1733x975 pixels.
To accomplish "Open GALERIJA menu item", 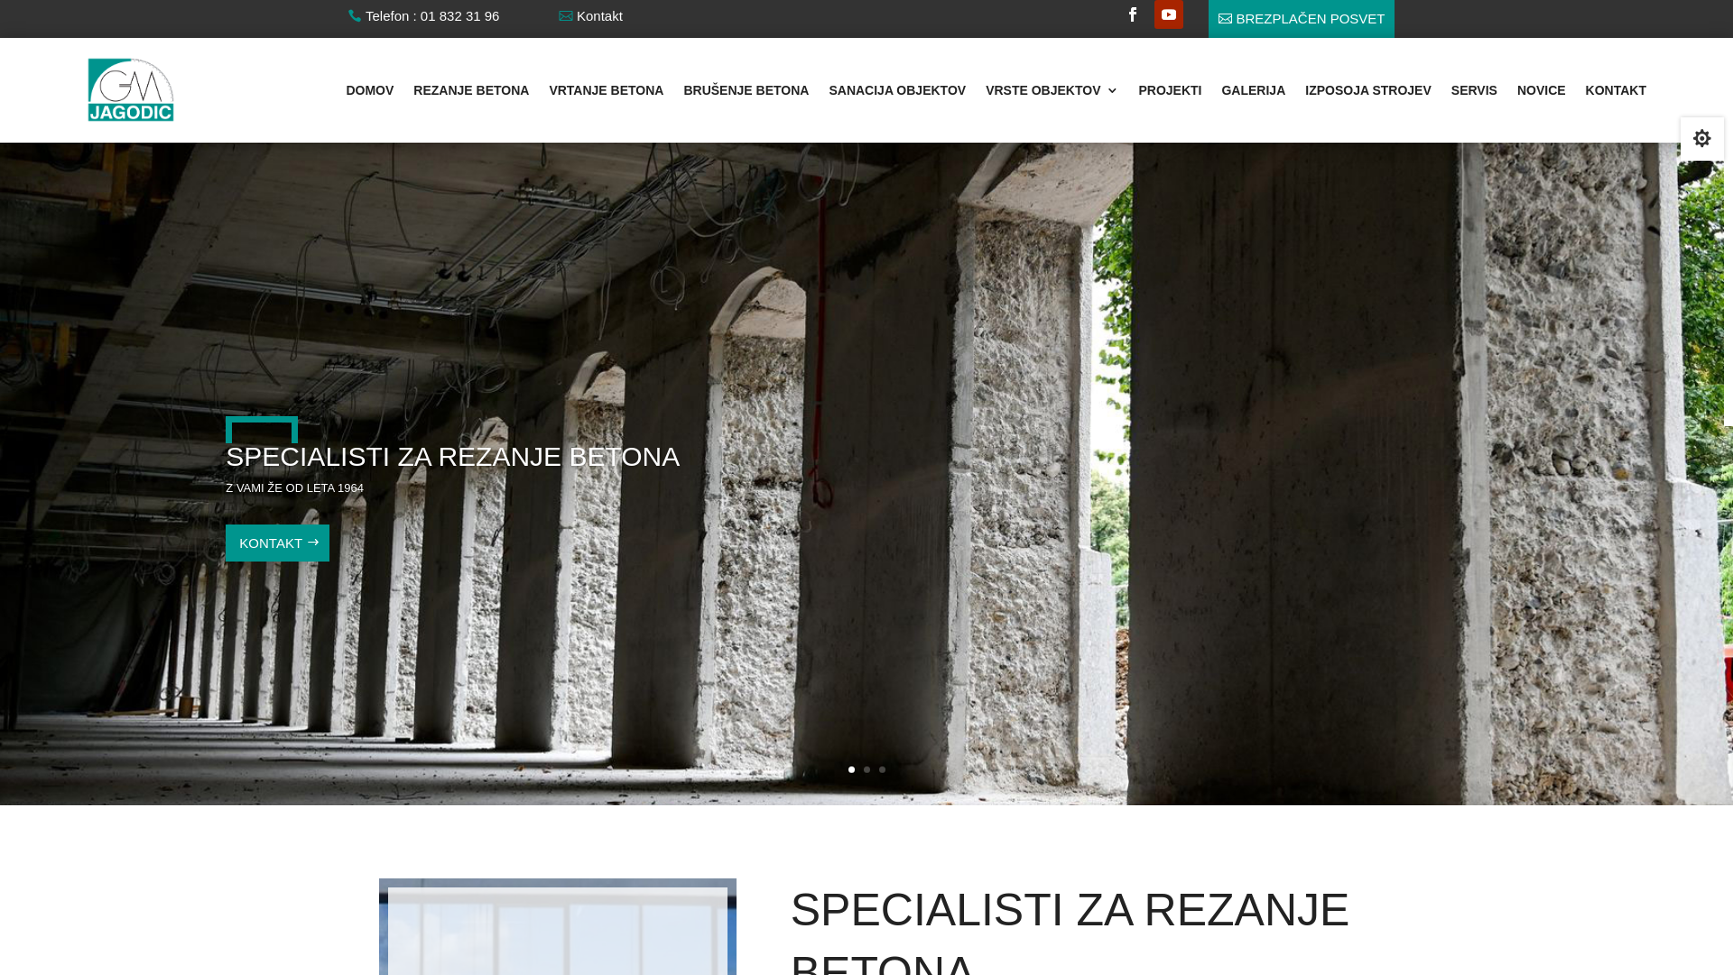I will coord(1253,90).
